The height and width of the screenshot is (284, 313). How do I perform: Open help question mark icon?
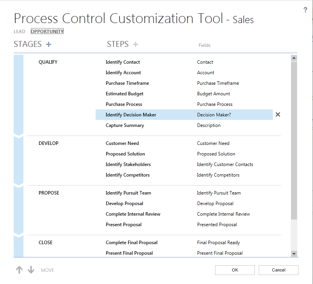305,10
